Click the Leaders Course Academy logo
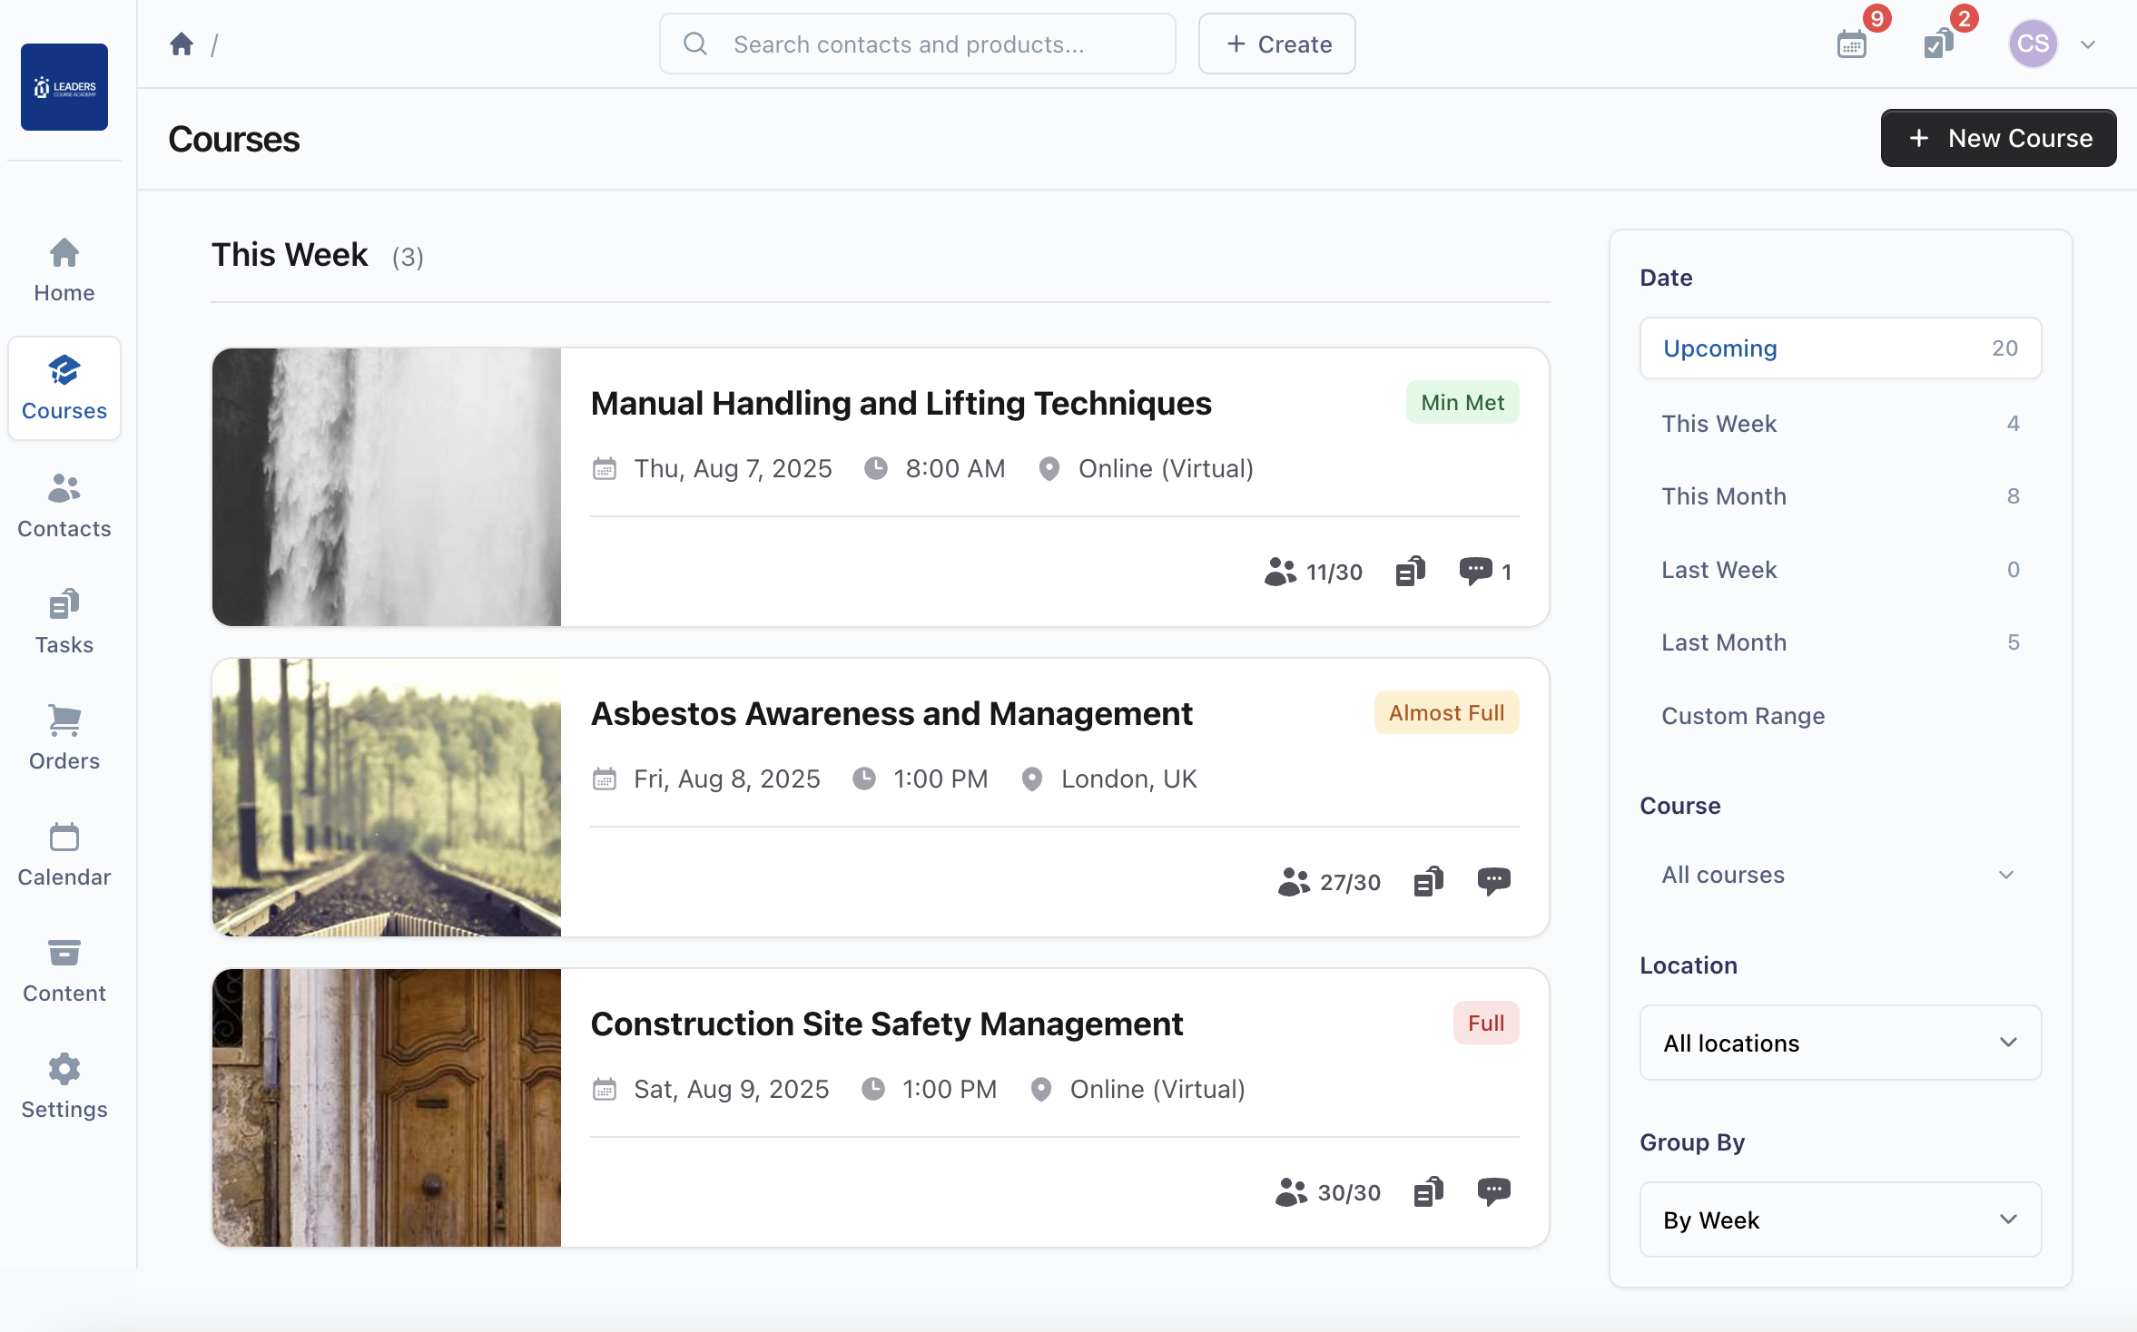2137x1332 pixels. click(x=64, y=87)
